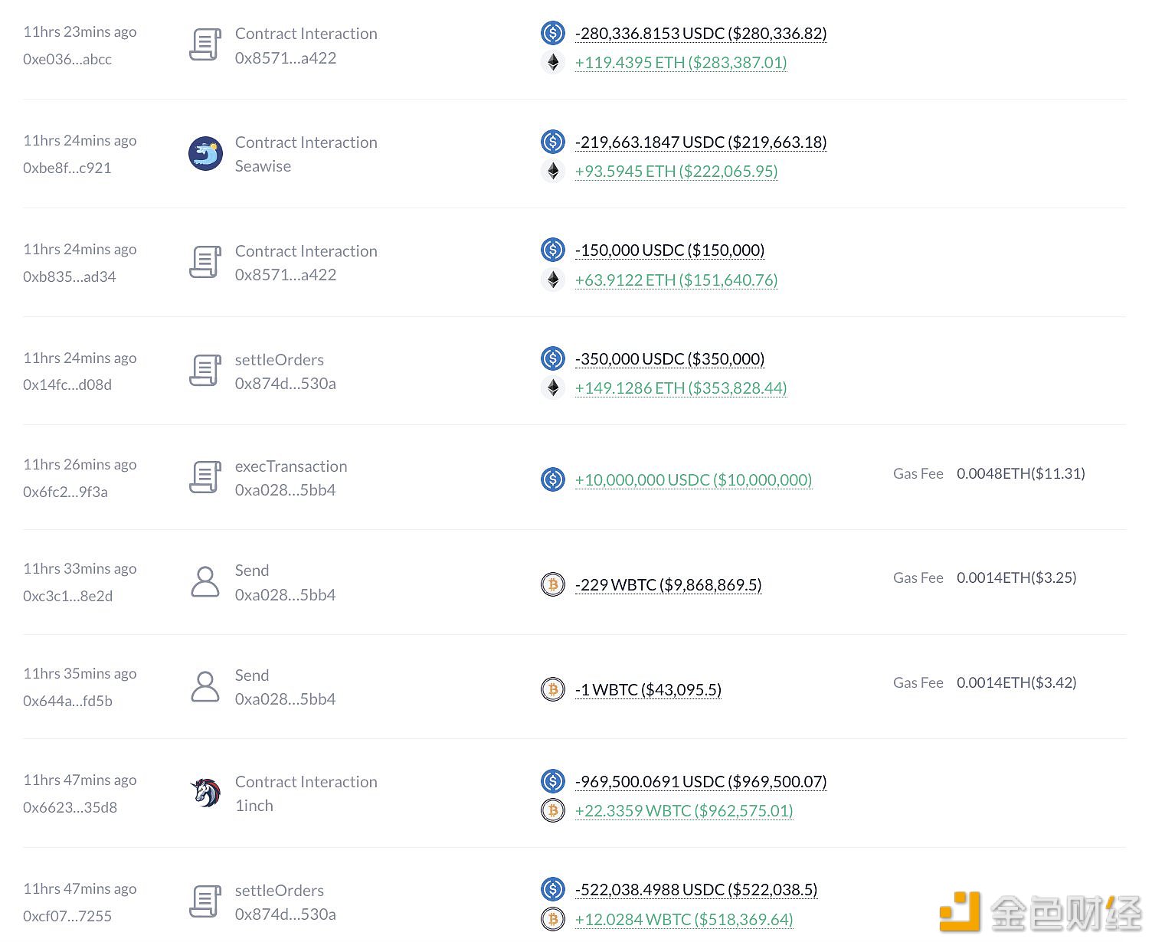Viewport: 1152px width, 942px height.
Task: Click the -150,000 USDC amount
Action: [x=669, y=250]
